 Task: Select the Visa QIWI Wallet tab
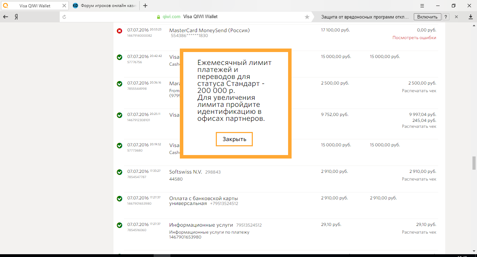tap(35, 6)
